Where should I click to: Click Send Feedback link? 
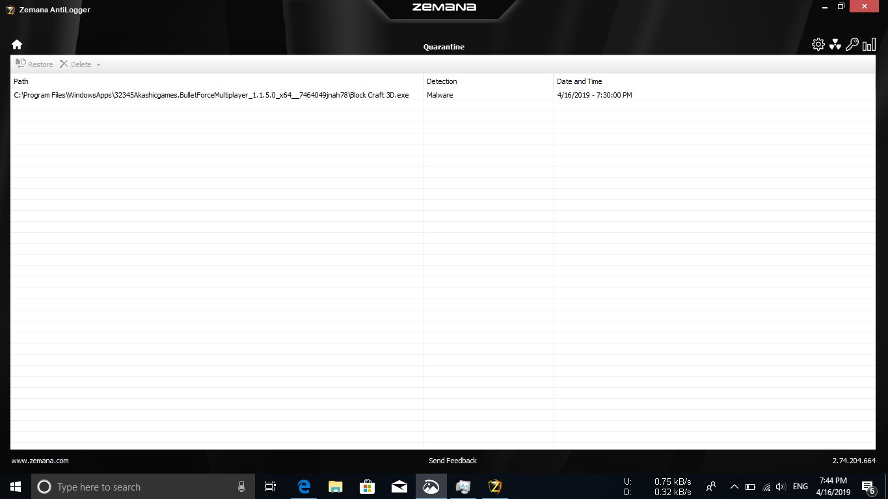point(453,461)
